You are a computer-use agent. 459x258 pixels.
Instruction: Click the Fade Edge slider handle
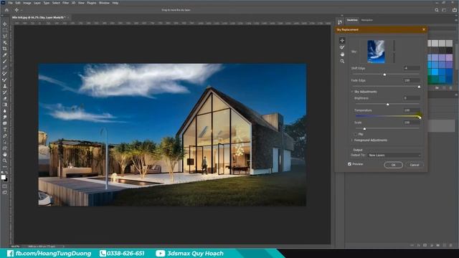click(419, 87)
